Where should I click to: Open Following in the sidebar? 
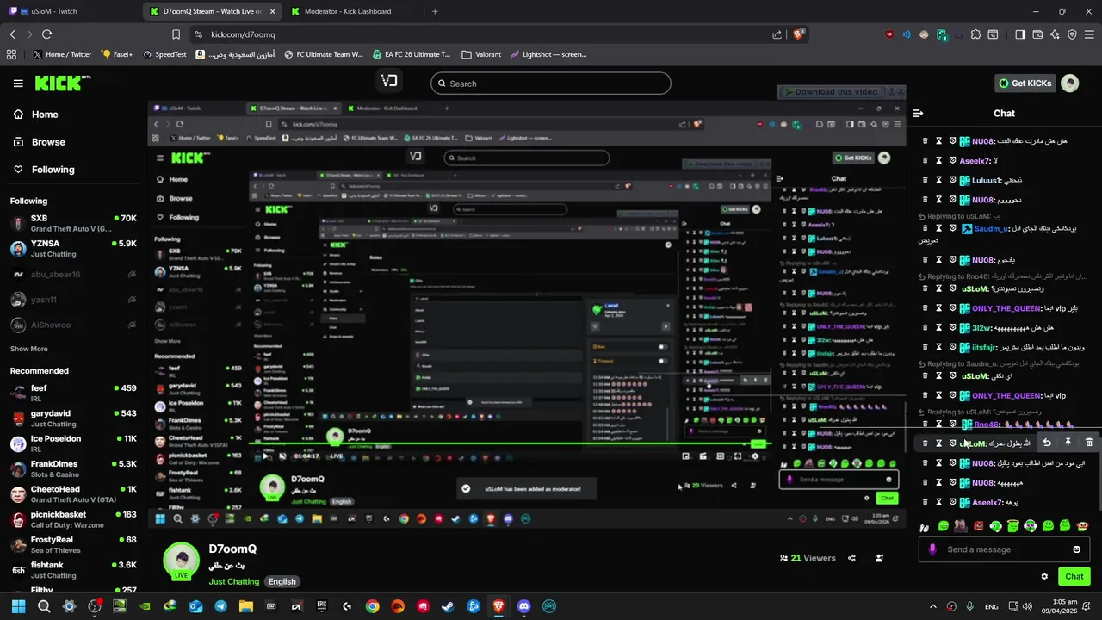tap(43, 170)
